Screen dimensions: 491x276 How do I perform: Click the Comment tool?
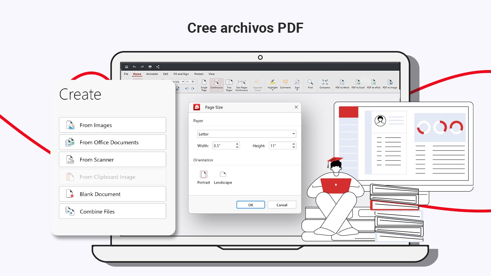pyautogui.click(x=285, y=84)
